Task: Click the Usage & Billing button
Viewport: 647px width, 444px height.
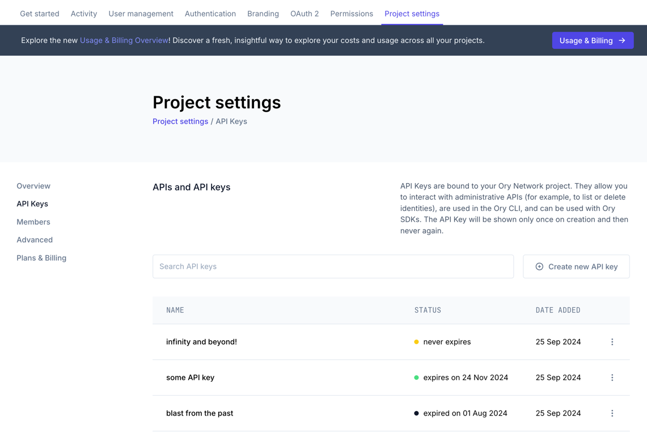Action: 593,40
